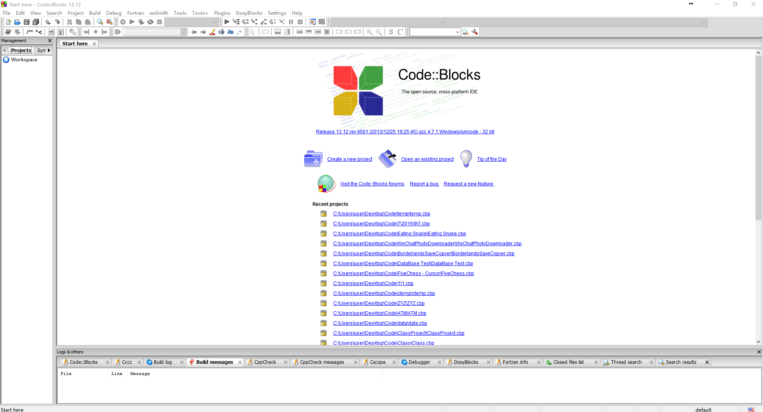This screenshot has width=763, height=412.
Task: Start debugging with the Debug/Continue icon
Action: pos(227,22)
